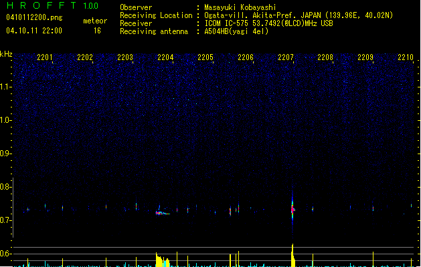Click the 2203 time marker
The height and width of the screenshot is (267, 421).
point(125,57)
